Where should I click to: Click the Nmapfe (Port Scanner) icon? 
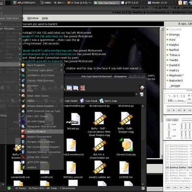tap(23, 142)
